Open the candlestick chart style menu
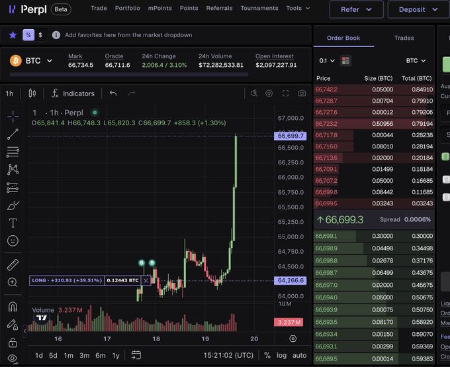This screenshot has width=450, height=367. (x=32, y=93)
